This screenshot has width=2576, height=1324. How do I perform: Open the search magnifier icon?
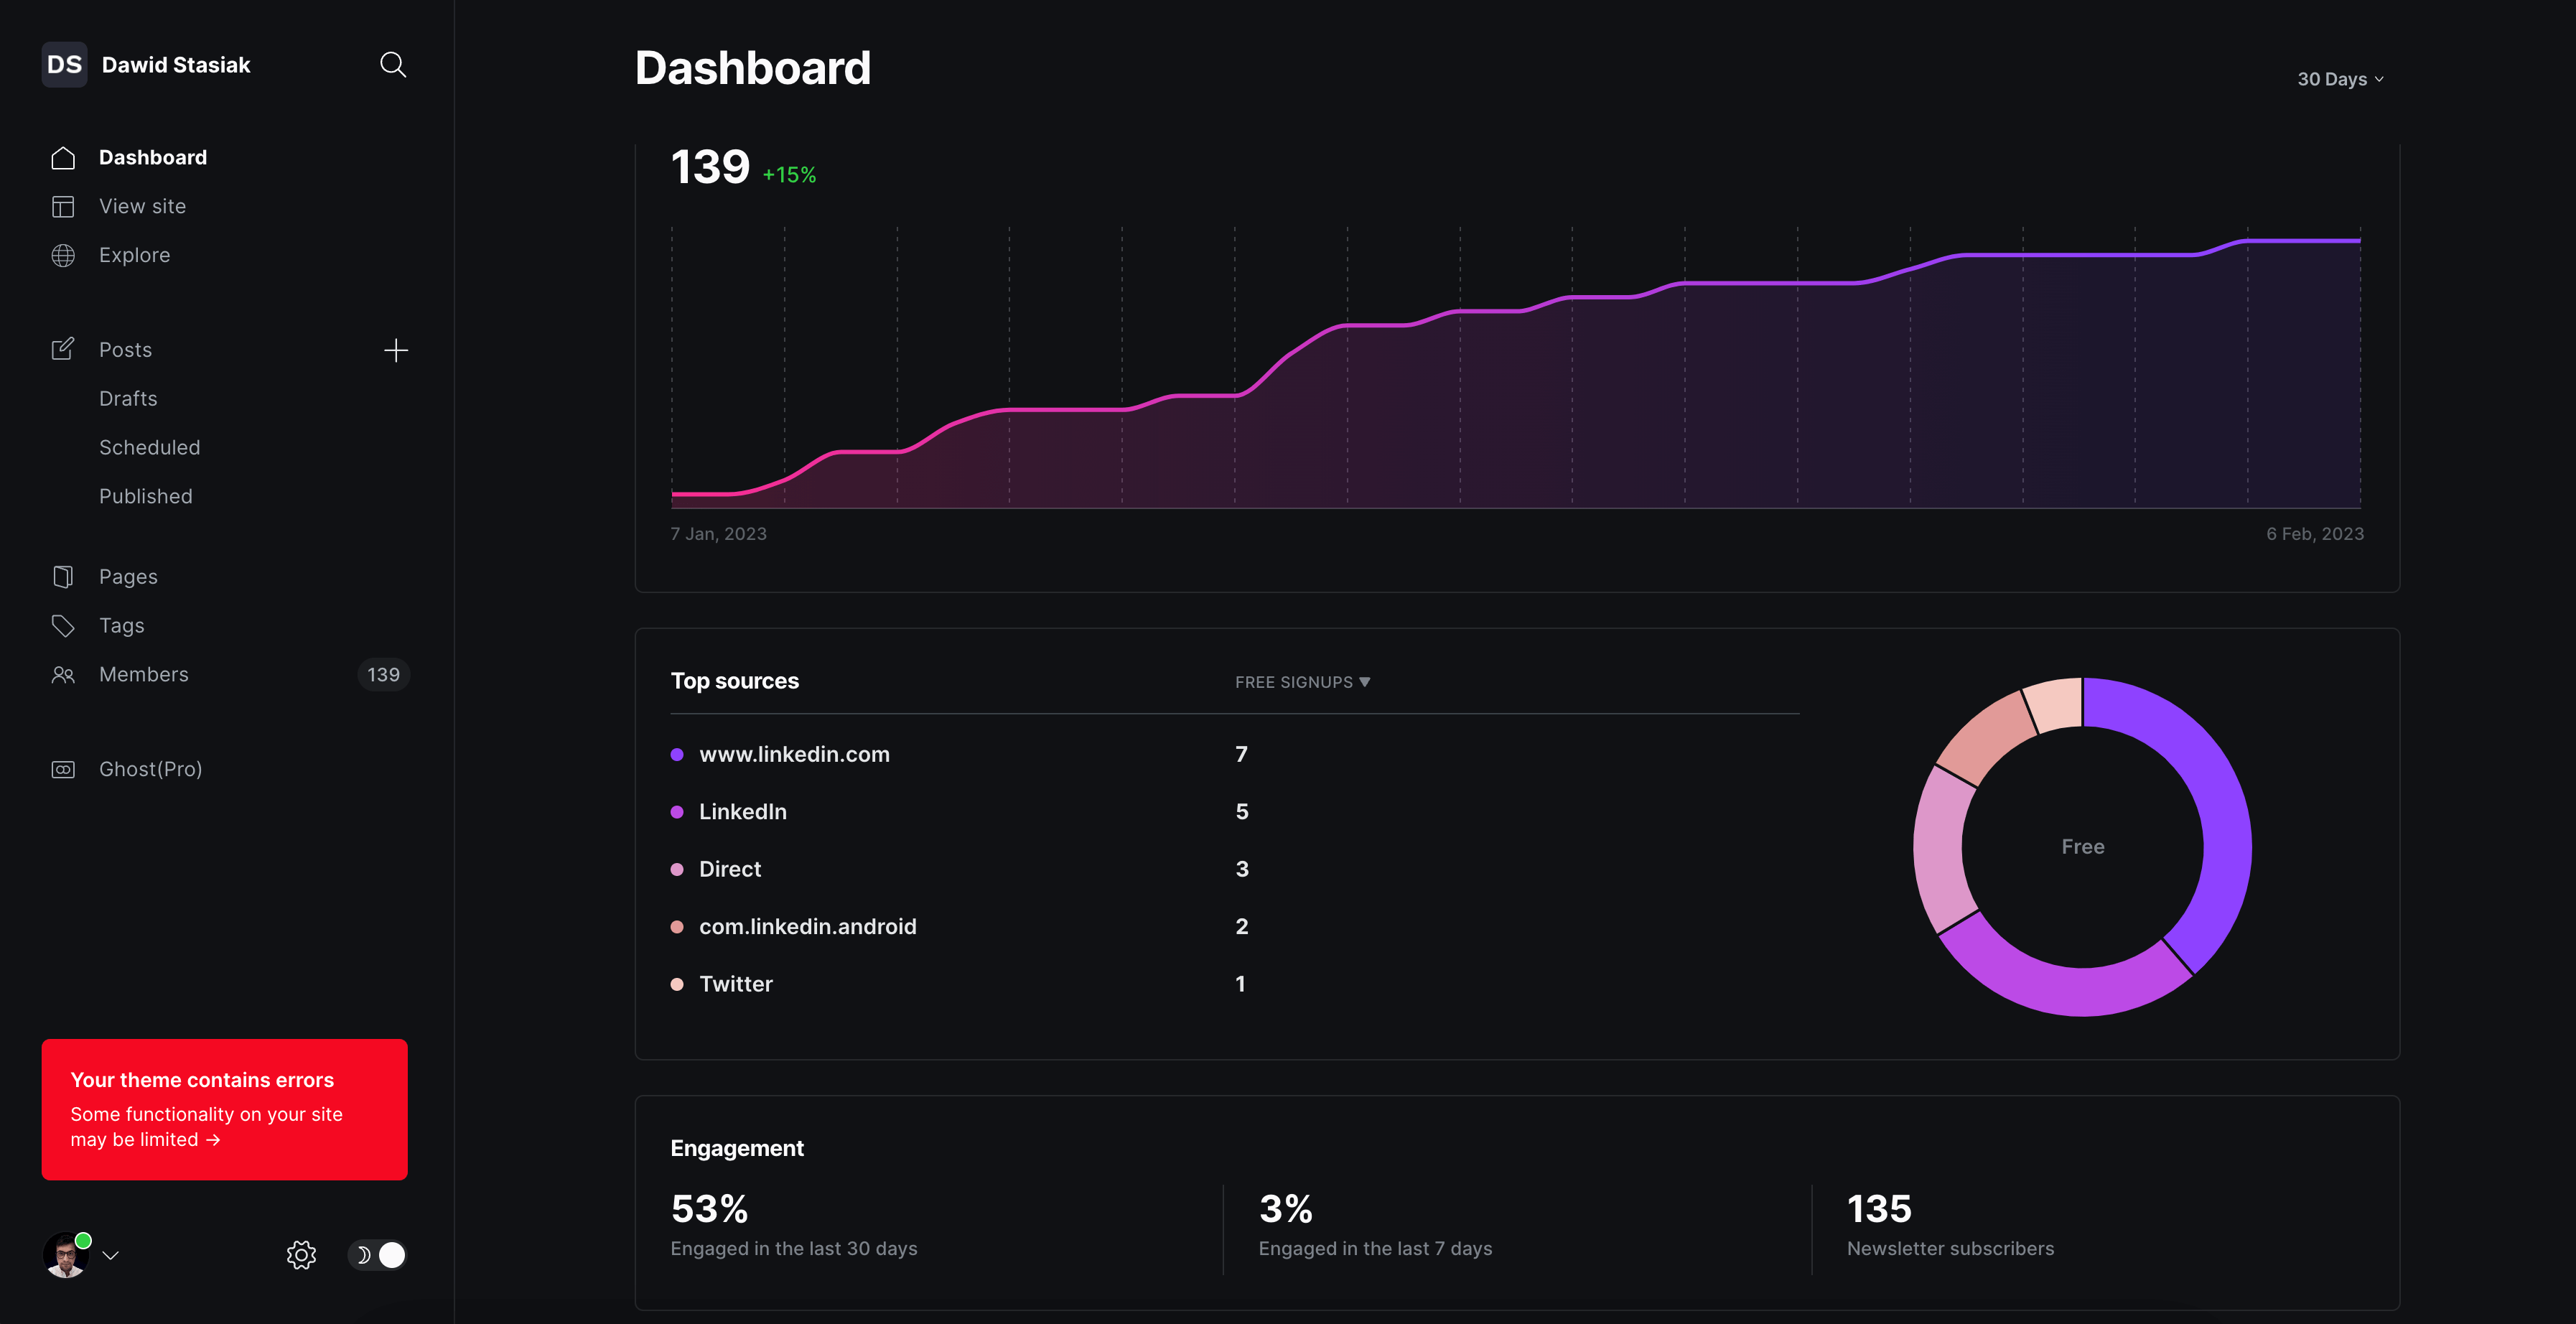(x=393, y=65)
